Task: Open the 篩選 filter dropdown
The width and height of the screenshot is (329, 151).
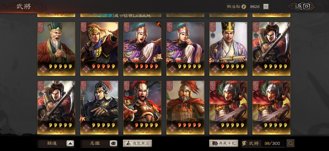Action: click(x=56, y=143)
